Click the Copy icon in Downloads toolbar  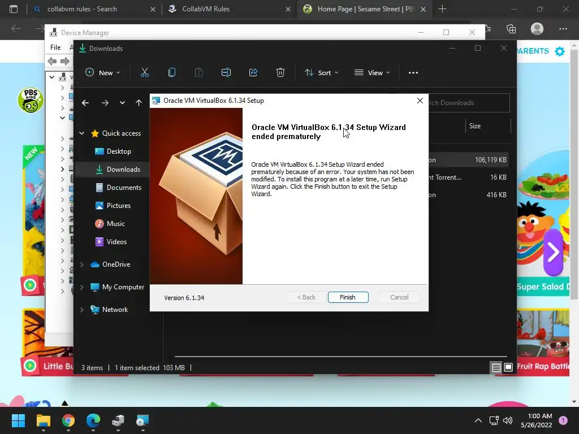tap(172, 73)
